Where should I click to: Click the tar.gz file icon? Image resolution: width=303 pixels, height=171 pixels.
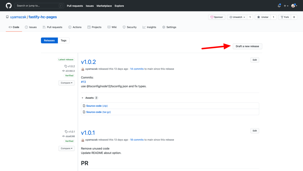click(x=84, y=112)
